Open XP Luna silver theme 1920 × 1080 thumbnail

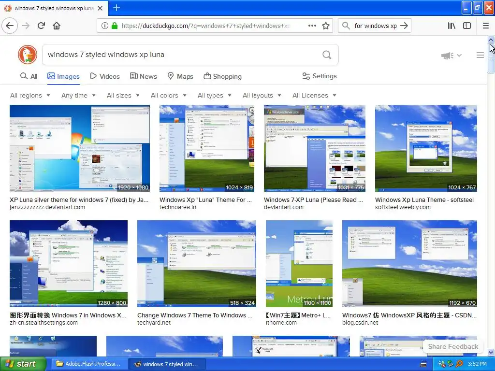point(80,148)
